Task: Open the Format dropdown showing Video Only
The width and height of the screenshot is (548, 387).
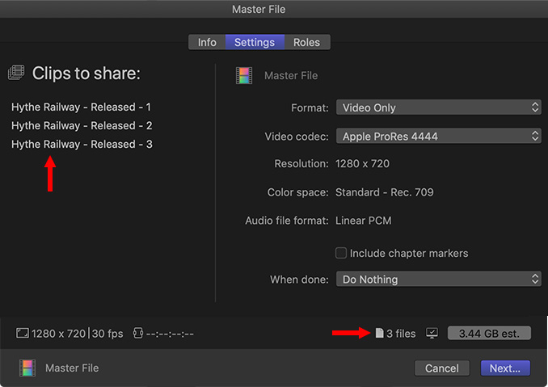Action: (x=439, y=107)
